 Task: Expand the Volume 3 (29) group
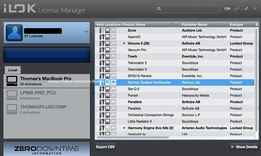pyautogui.click(x=124, y=43)
